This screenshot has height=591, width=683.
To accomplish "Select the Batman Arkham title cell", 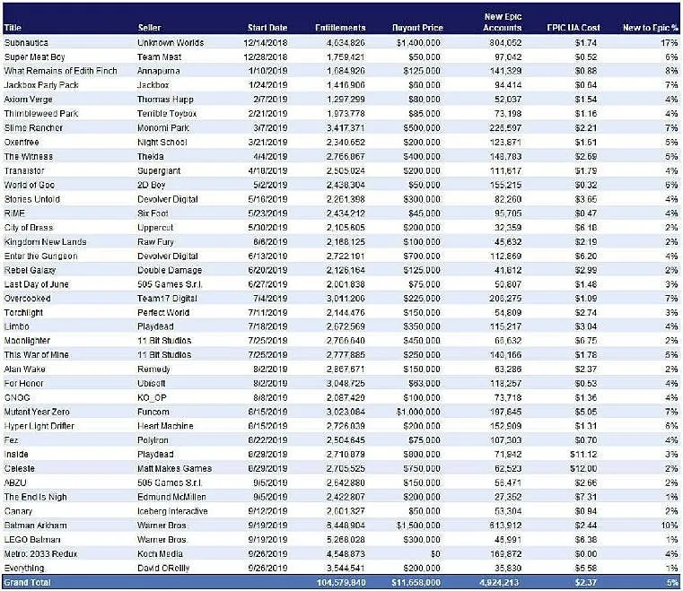I will click(35, 526).
